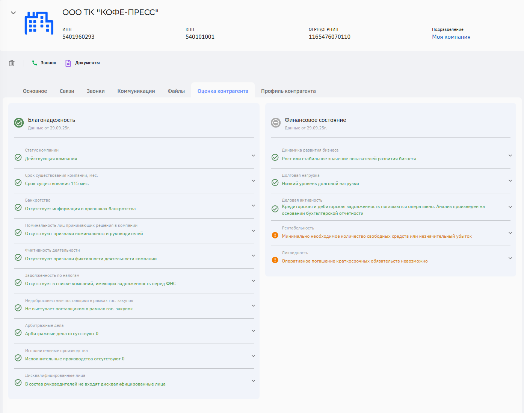The width and height of the screenshot is (524, 413).
Task: Click ОГРН value 1165476070110
Action: coord(330,37)
